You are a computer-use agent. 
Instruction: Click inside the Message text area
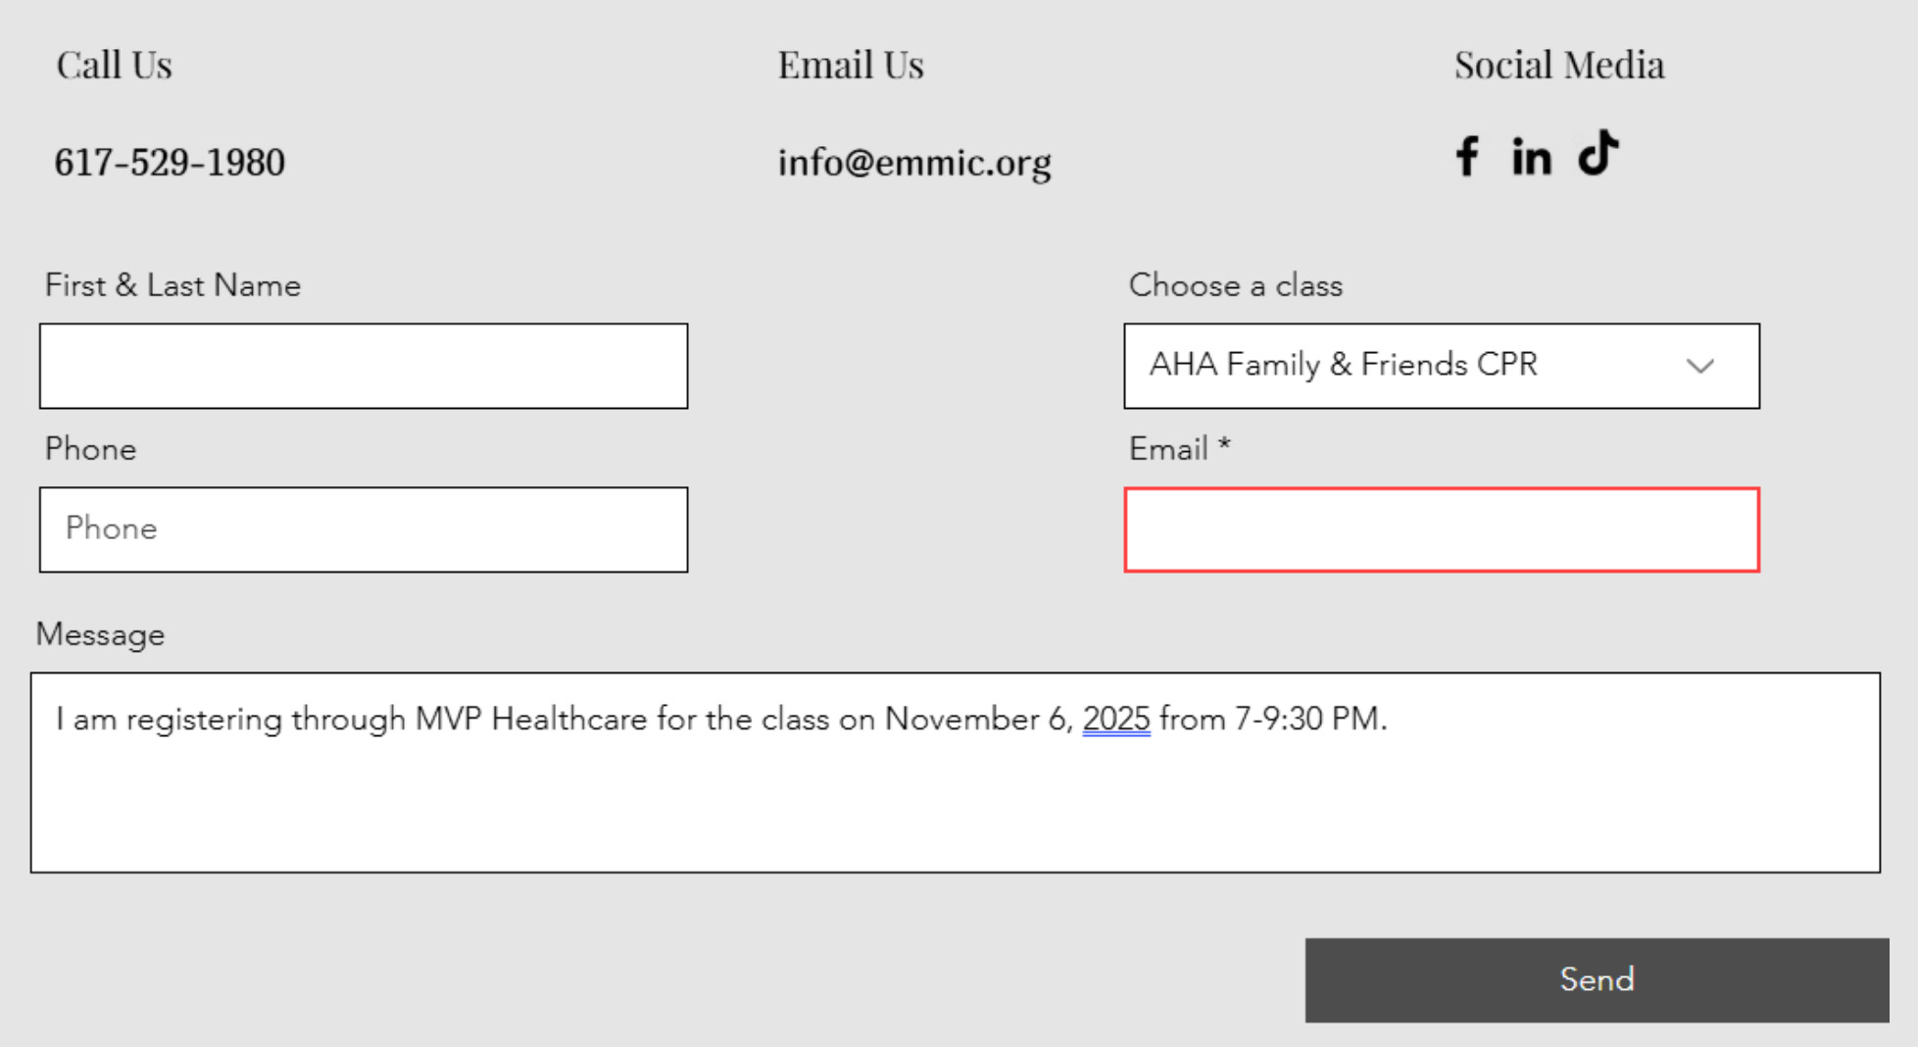click(x=955, y=794)
